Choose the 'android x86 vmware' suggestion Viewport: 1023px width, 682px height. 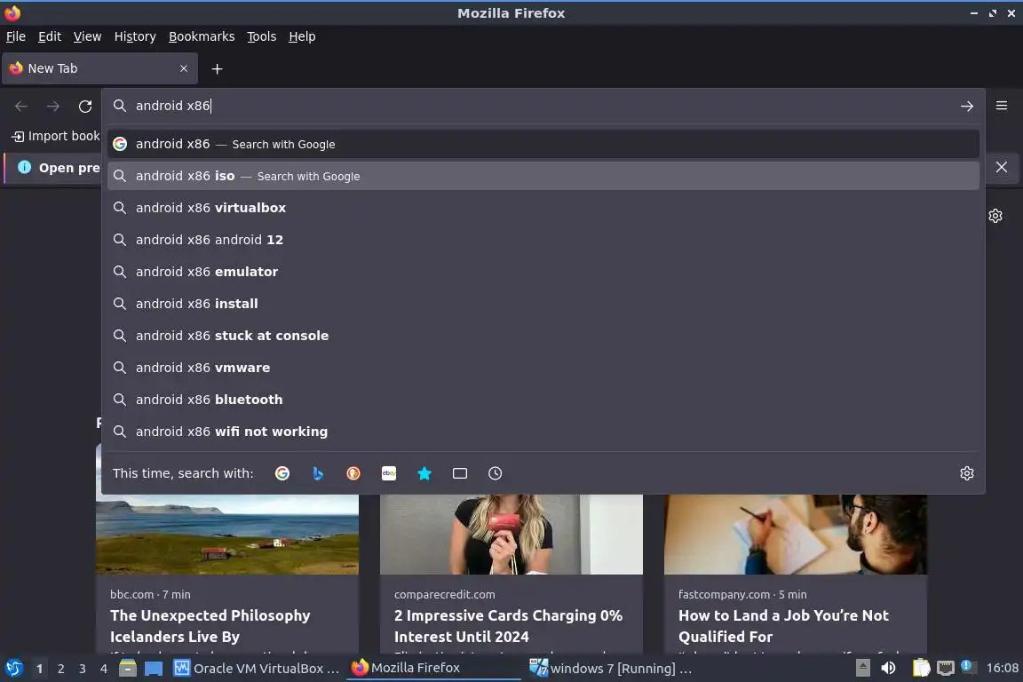click(x=543, y=368)
